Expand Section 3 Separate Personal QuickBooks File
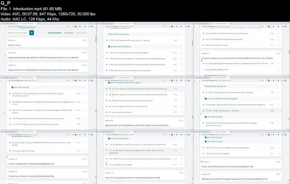Viewport: 290px width, 184px height. (47, 68)
